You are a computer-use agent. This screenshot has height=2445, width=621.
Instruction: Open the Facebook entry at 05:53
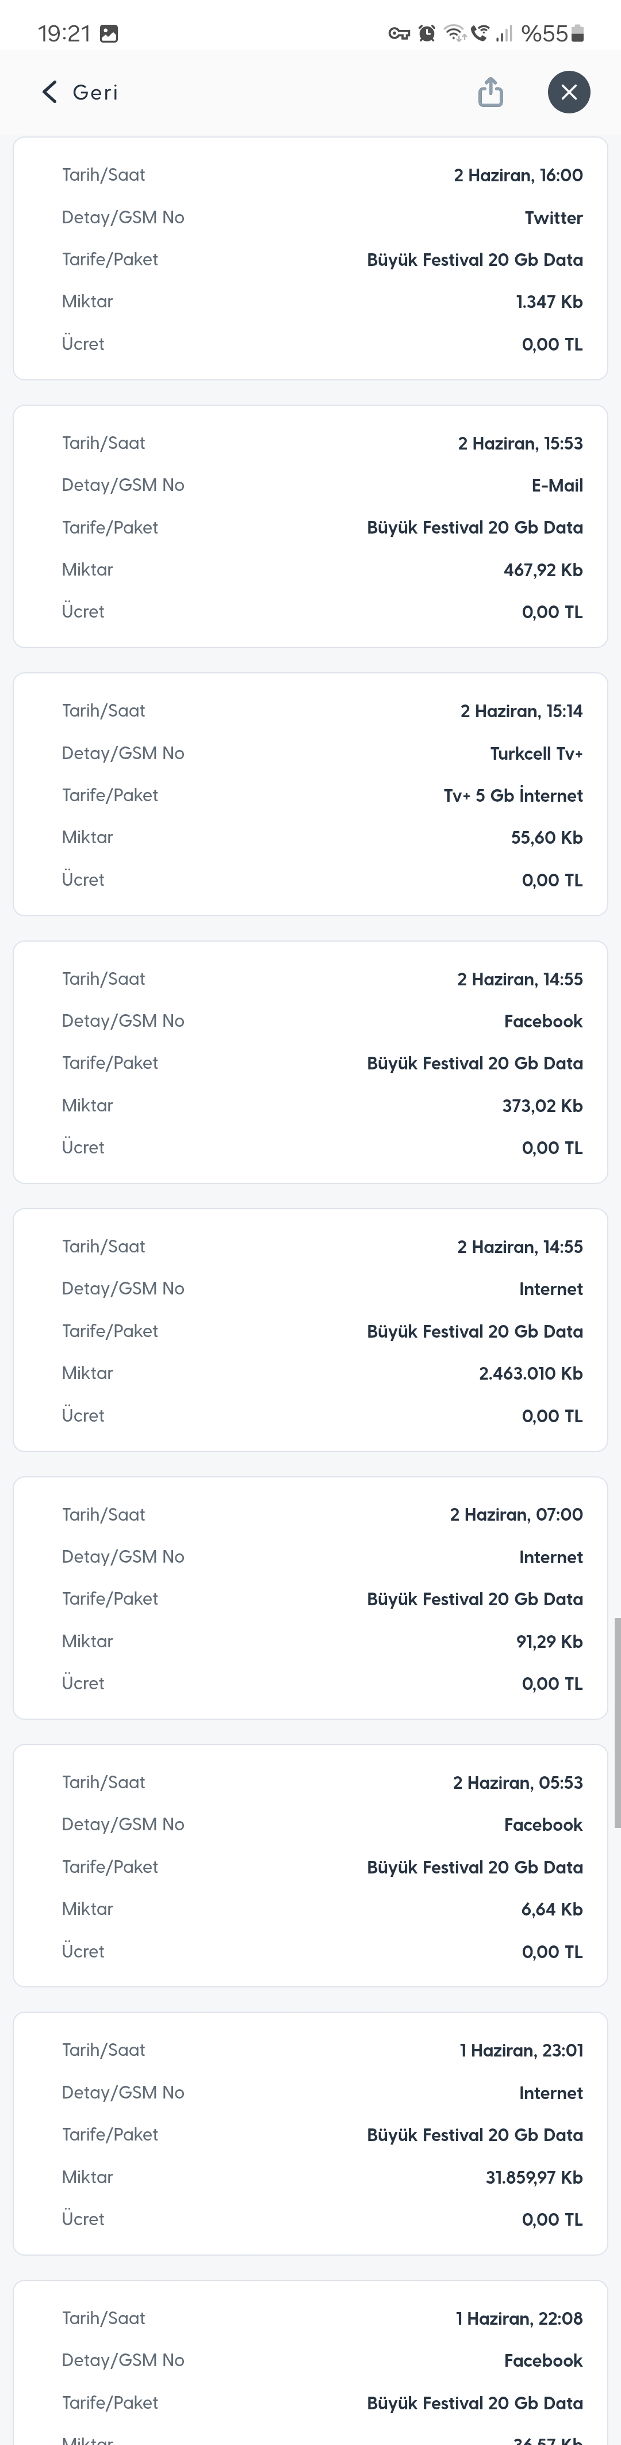(310, 1866)
